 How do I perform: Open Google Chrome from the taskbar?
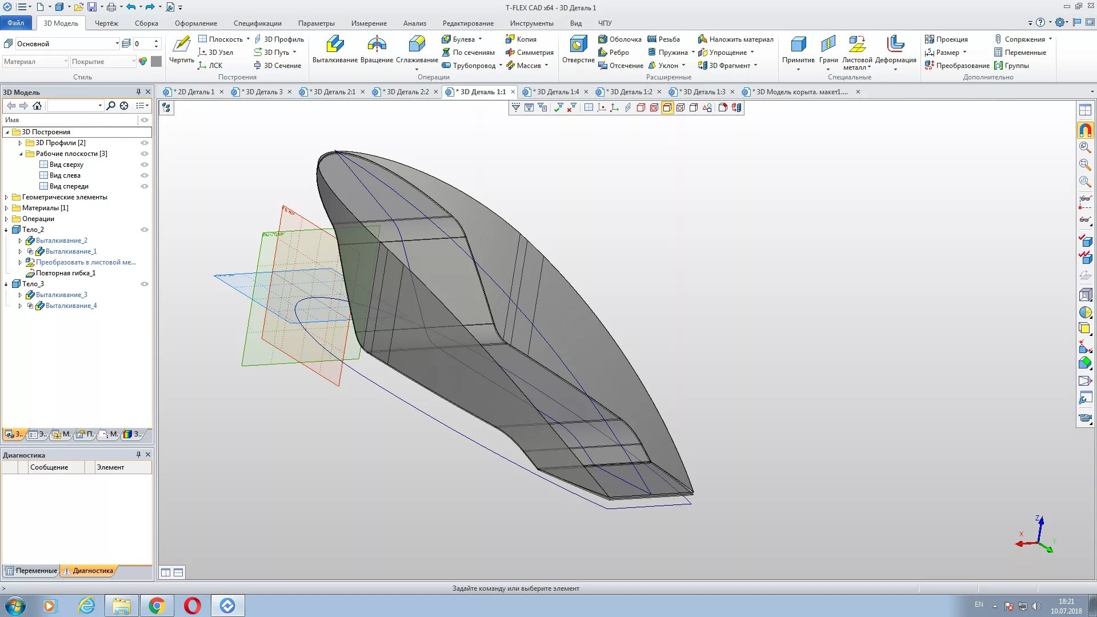157,606
